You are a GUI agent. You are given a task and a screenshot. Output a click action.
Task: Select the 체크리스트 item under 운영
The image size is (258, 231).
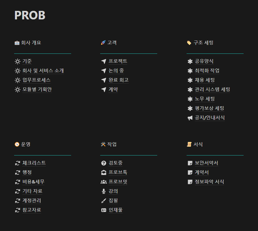[x=33, y=163]
